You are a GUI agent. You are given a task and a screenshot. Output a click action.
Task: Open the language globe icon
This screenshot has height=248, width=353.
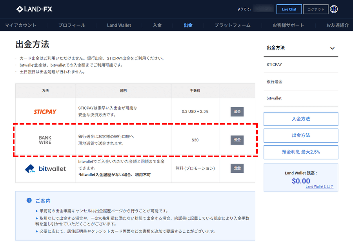(334, 9)
